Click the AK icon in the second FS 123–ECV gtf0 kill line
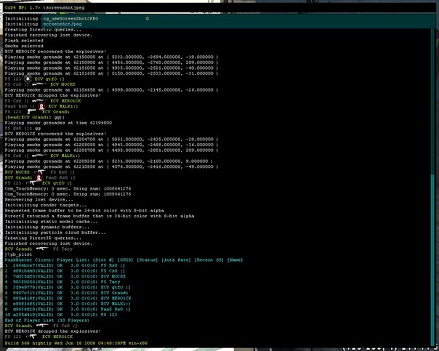 click(31, 183)
